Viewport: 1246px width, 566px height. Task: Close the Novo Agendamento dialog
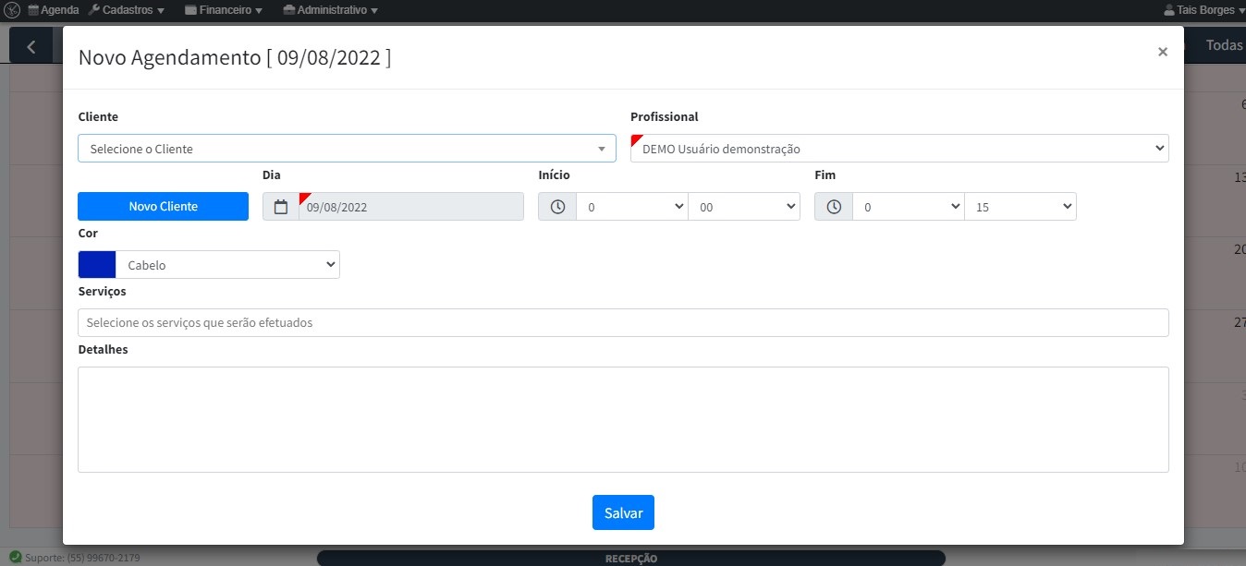click(x=1162, y=53)
